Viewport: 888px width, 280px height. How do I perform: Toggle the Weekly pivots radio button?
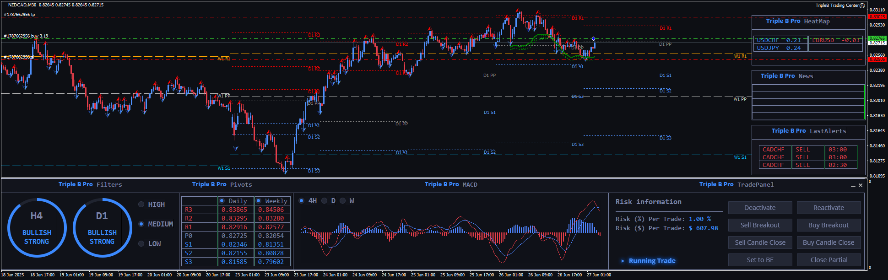(x=259, y=201)
